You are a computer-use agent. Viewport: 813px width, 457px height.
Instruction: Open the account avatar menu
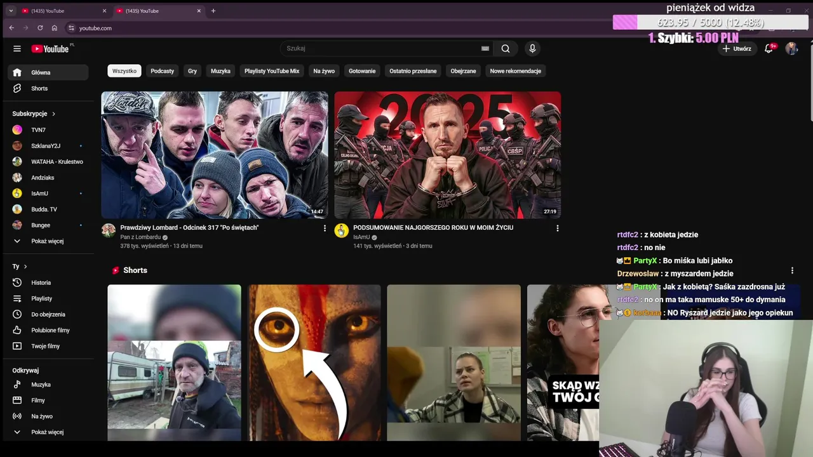[x=791, y=48]
